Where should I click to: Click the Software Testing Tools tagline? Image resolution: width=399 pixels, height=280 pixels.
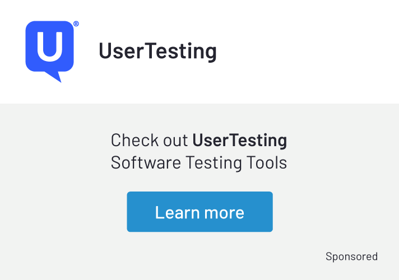click(x=199, y=163)
